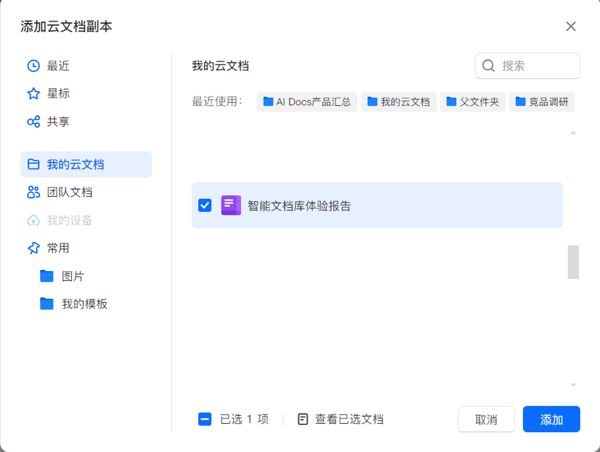
Task: Click the cloud upload icon beside 我的设备
Action: [x=33, y=220]
